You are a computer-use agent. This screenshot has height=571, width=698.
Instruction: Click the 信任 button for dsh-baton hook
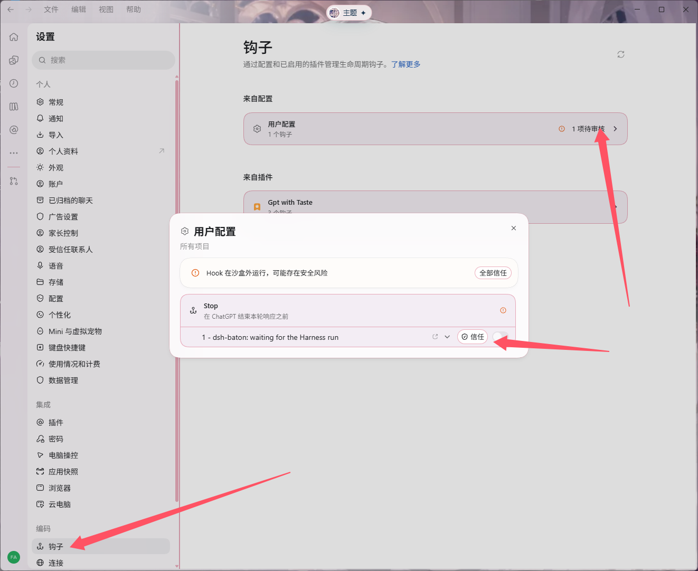click(473, 337)
